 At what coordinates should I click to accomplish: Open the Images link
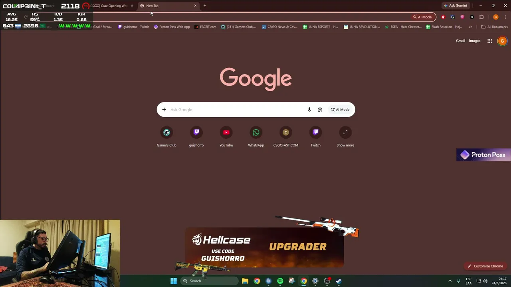tap(475, 41)
